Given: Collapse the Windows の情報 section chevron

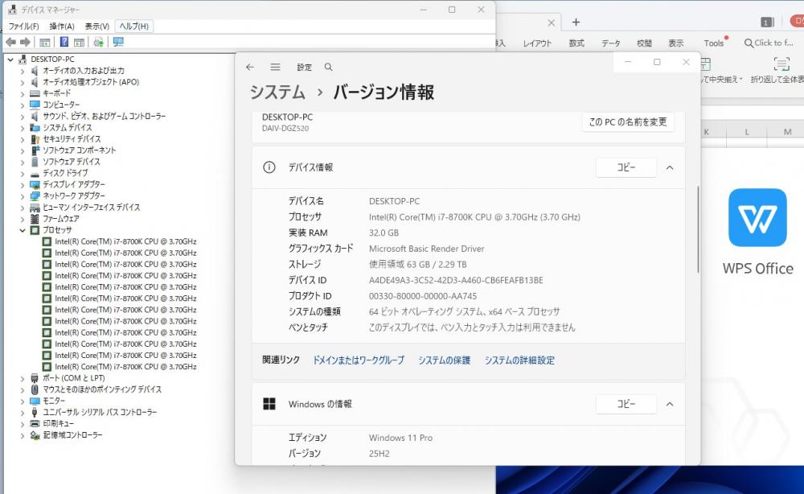Looking at the screenshot, I should point(670,404).
